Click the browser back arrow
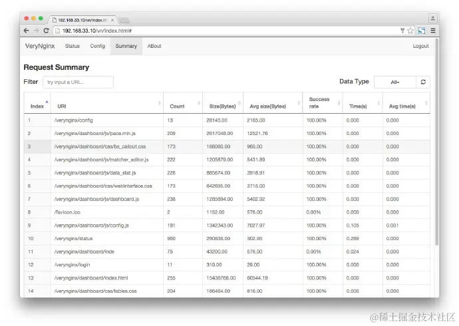 point(27,31)
